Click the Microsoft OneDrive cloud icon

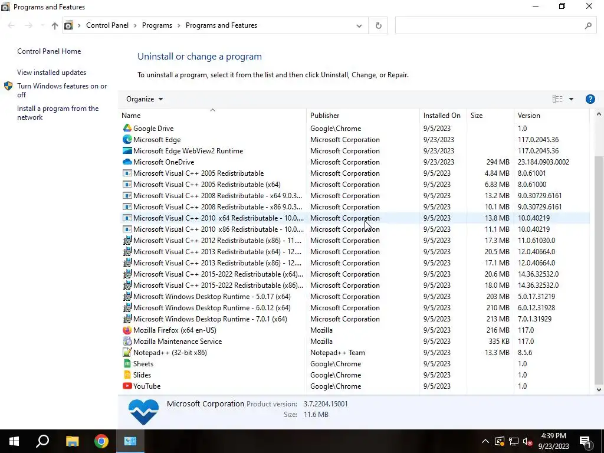(x=127, y=162)
